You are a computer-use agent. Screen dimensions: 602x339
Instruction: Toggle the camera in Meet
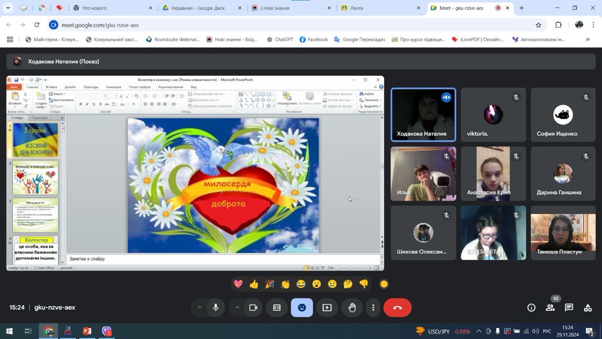253,307
